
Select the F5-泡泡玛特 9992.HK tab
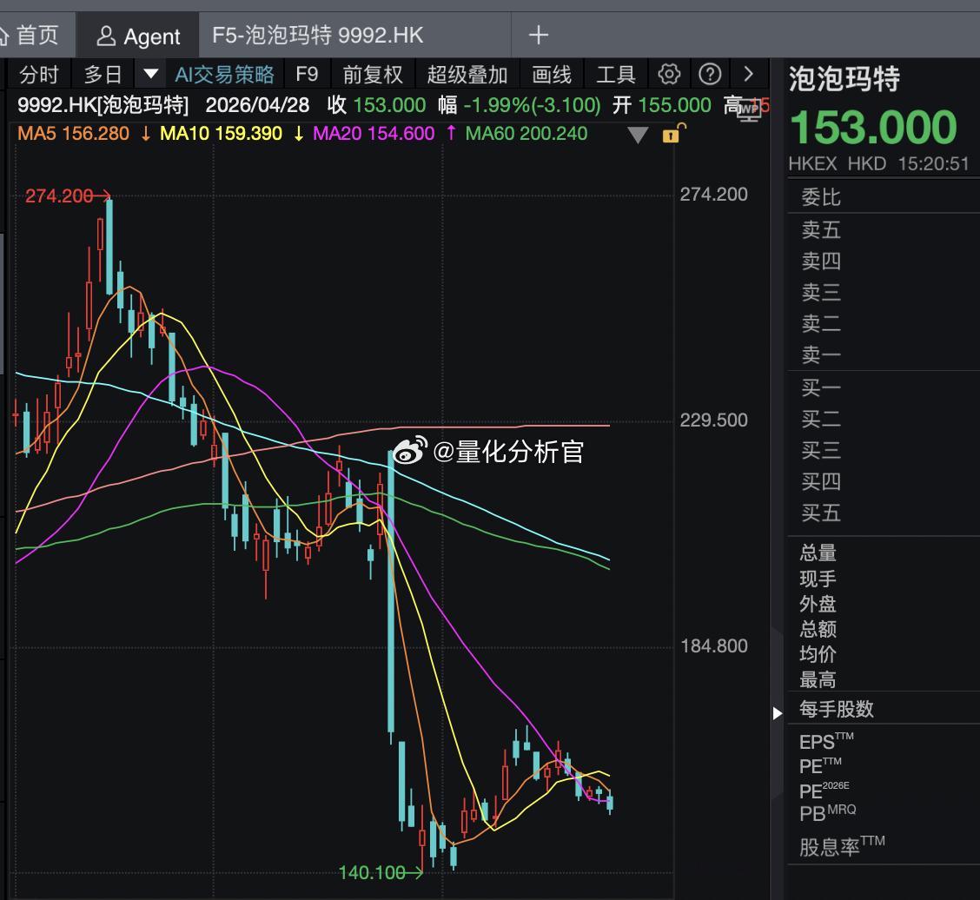[x=317, y=35]
